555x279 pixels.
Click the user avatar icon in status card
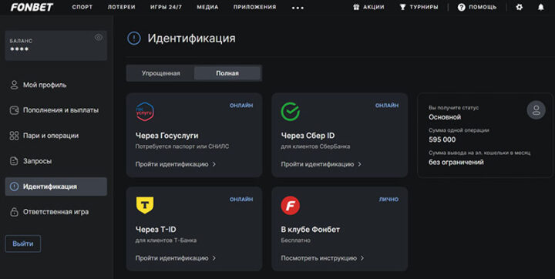click(x=536, y=110)
